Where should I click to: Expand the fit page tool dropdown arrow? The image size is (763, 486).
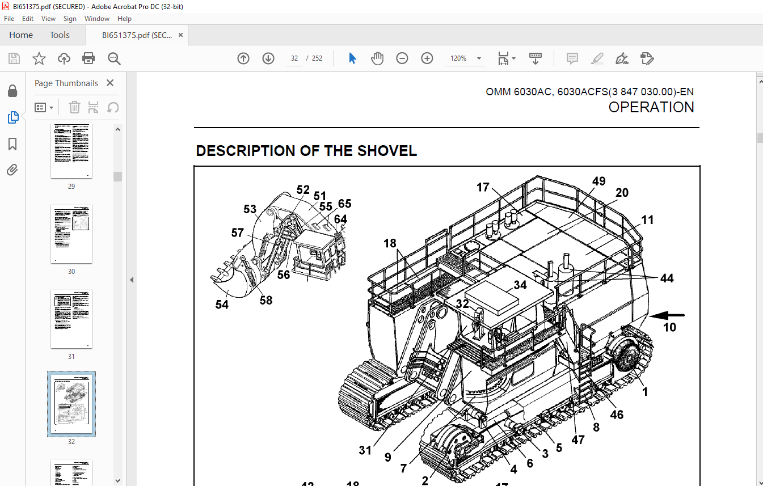(513, 58)
